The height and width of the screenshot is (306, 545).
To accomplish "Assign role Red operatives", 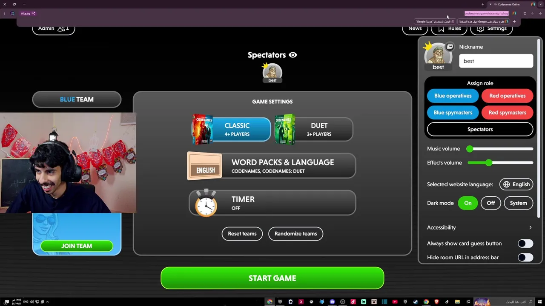I will (x=507, y=96).
